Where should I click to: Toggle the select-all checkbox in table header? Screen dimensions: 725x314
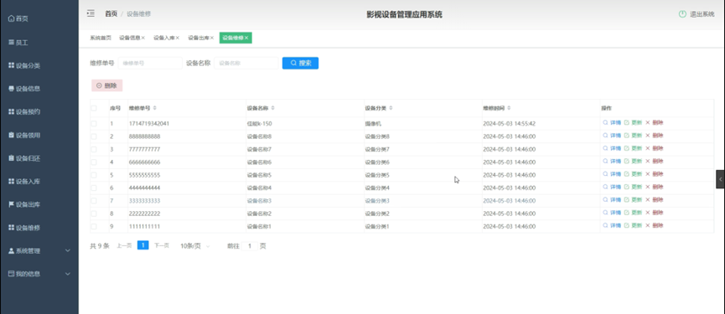tap(94, 108)
